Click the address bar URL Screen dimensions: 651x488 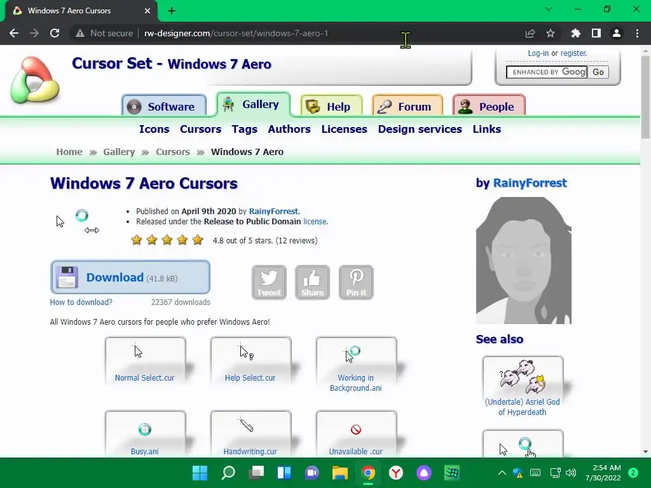tap(236, 33)
